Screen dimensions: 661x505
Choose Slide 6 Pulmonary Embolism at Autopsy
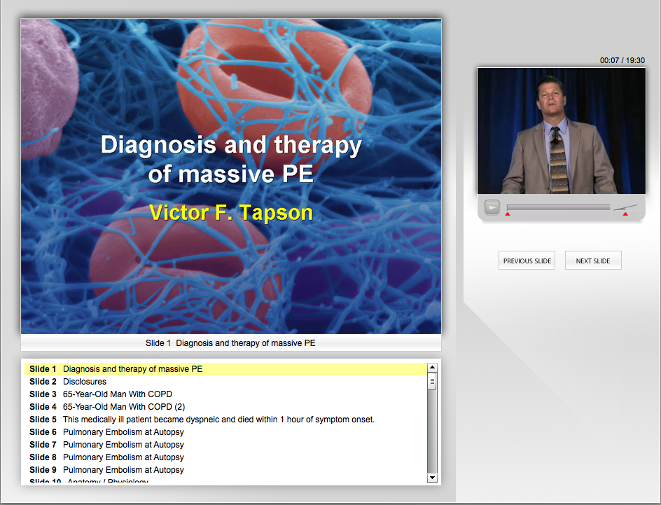[123, 432]
